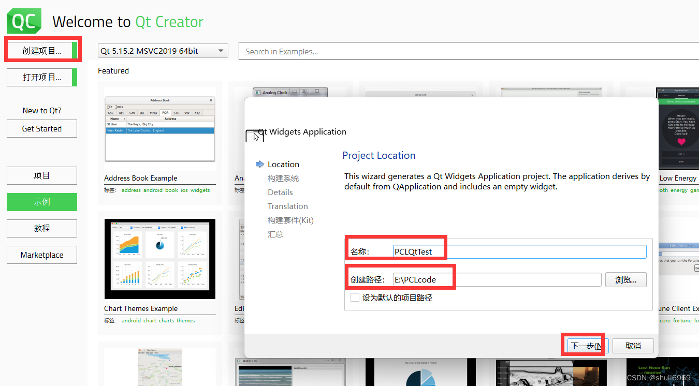This screenshot has height=386, width=699.
Task: Click the Chart Themes Example title
Action: (x=141, y=308)
